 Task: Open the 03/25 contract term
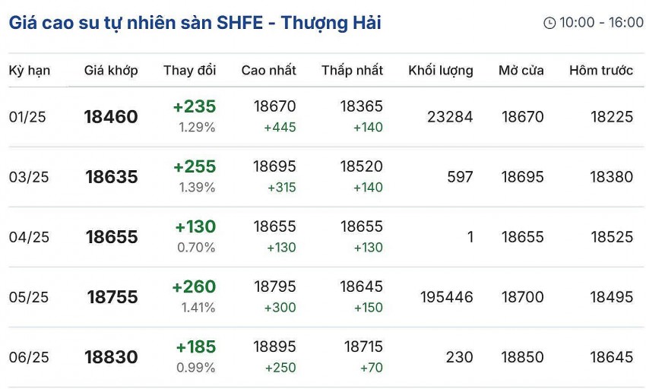click(30, 177)
